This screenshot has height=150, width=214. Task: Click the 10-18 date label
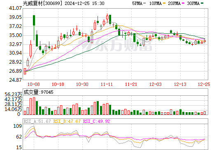click(58, 84)
